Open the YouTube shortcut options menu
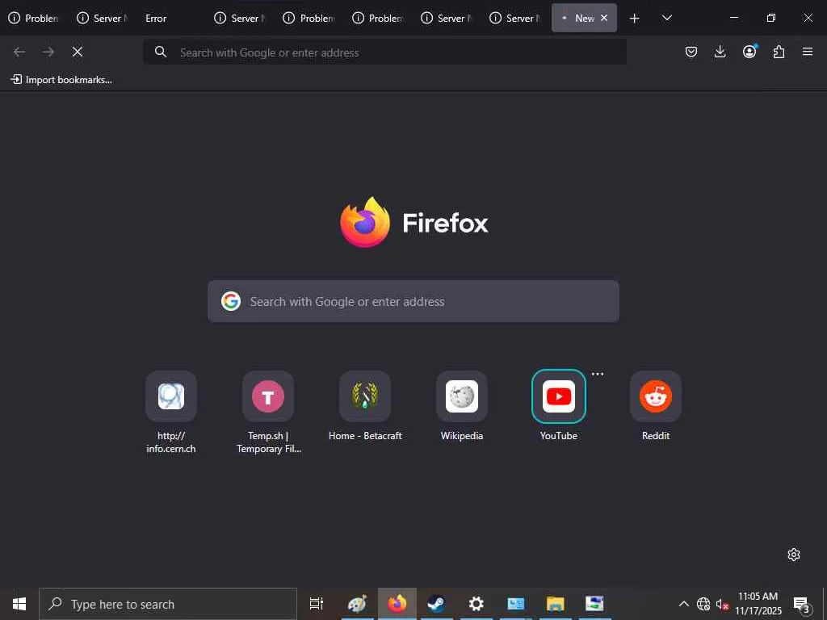Screen dimensions: 827x620 coord(598,374)
